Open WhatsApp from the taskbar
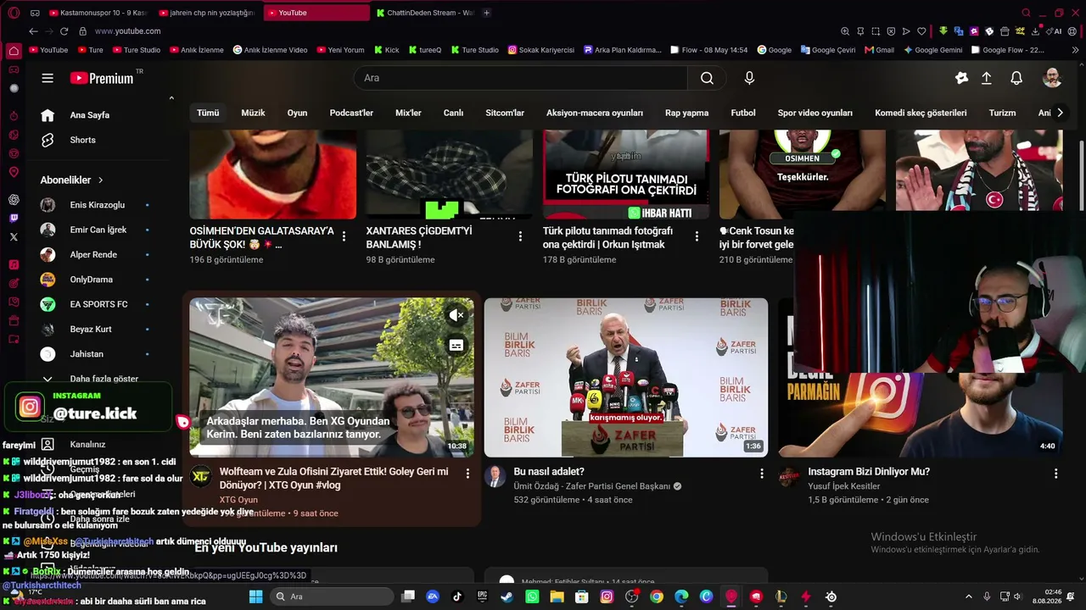 [532, 596]
